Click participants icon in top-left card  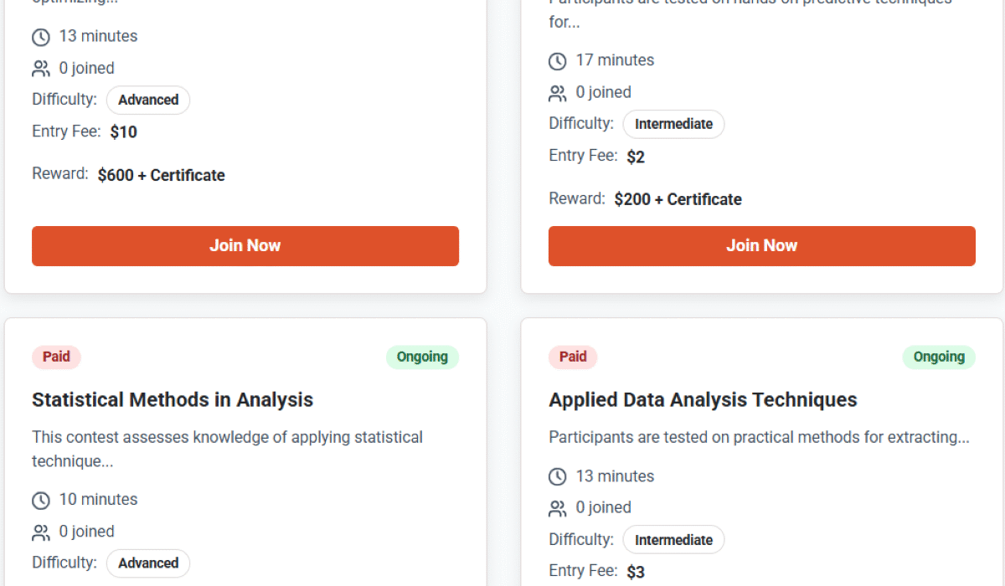pyautogui.click(x=41, y=69)
